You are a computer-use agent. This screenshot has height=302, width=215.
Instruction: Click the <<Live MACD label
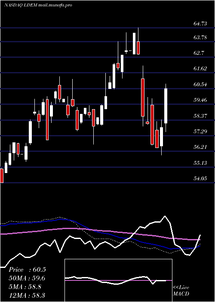pyautogui.click(x=181, y=291)
